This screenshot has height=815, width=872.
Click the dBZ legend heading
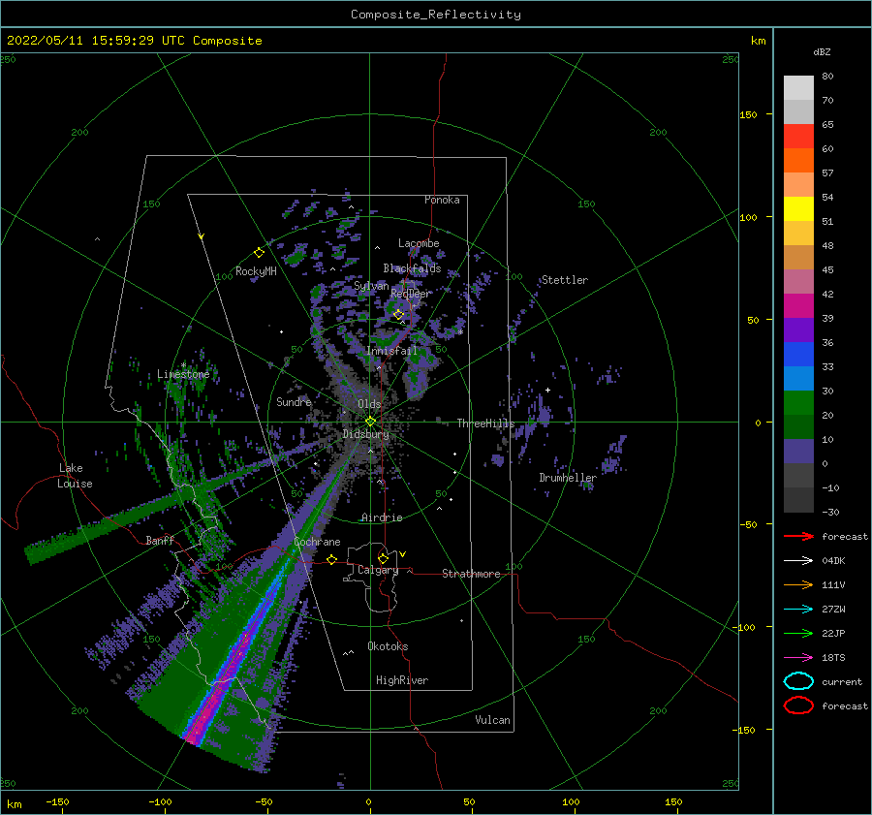point(822,51)
